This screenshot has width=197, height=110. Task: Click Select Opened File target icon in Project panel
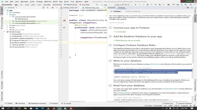point(43,8)
